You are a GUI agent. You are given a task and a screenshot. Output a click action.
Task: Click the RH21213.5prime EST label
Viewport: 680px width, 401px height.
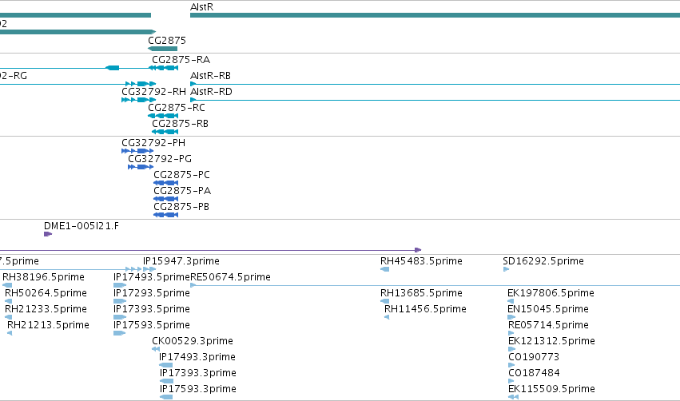(48, 325)
